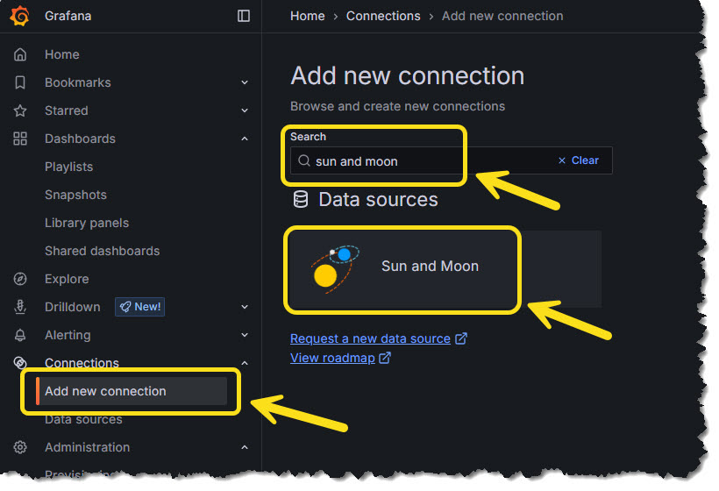Click external link icon beside View roadmap

385,358
